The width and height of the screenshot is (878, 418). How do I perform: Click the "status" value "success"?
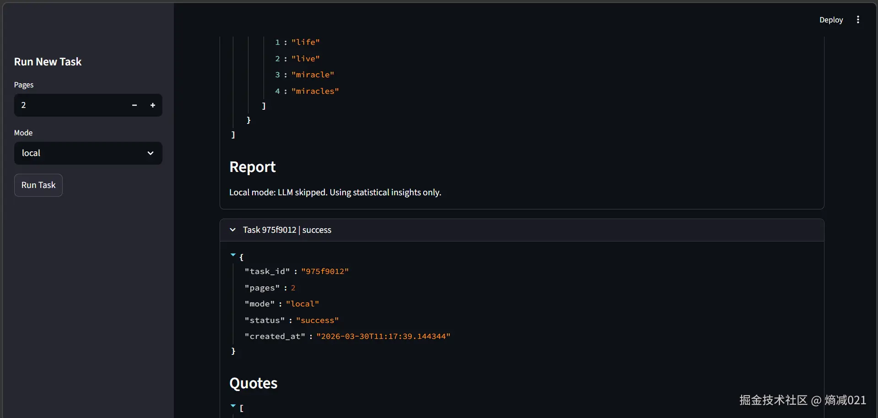317,321
